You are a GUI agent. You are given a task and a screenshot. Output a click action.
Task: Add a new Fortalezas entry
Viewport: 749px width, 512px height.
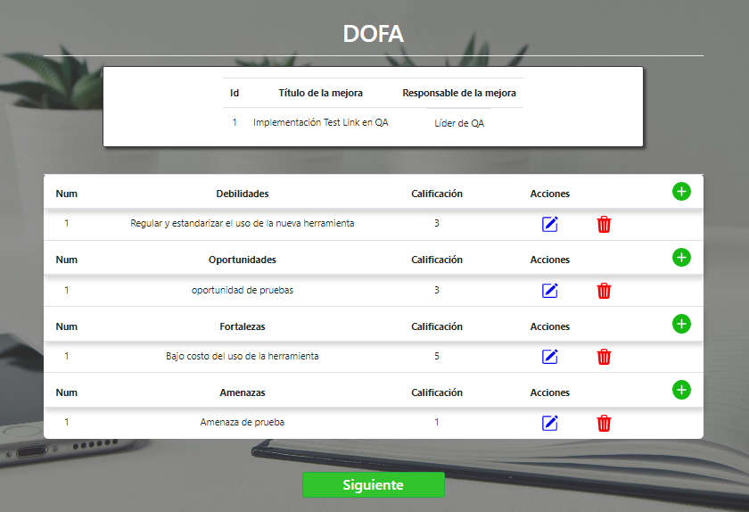(x=681, y=324)
